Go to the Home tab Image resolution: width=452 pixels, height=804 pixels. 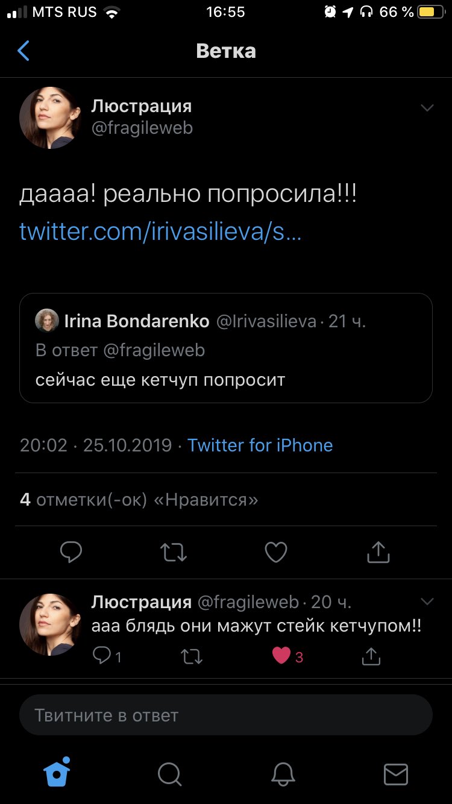click(x=57, y=773)
